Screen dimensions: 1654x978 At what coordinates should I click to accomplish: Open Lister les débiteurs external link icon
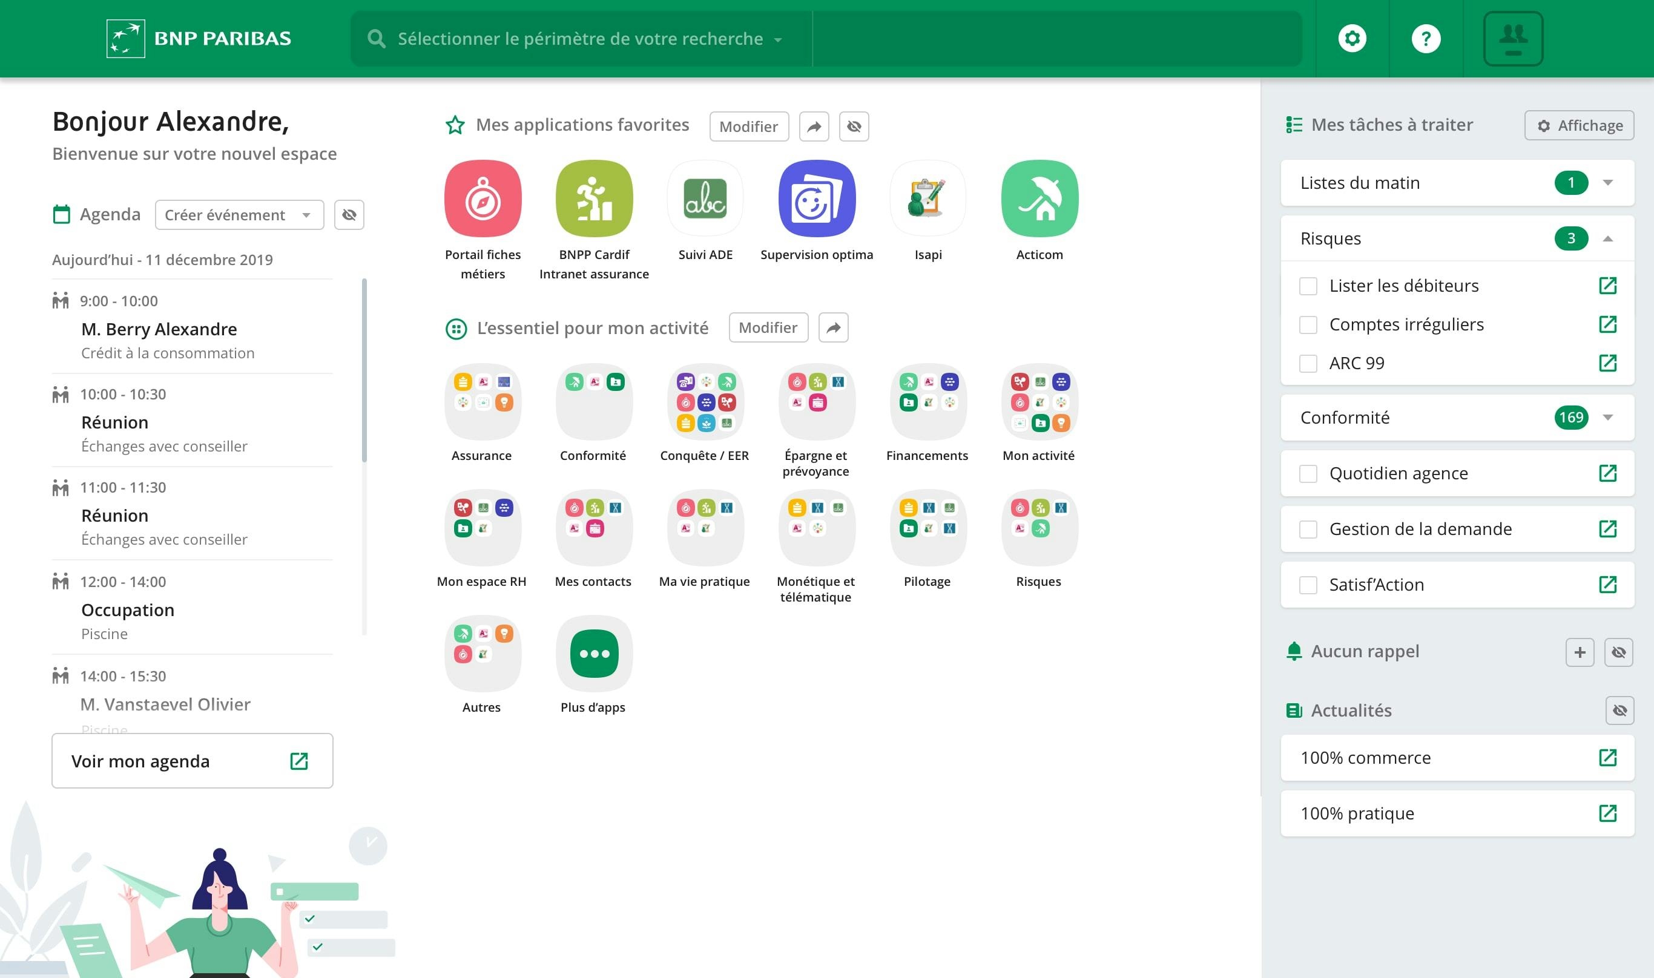(1607, 286)
